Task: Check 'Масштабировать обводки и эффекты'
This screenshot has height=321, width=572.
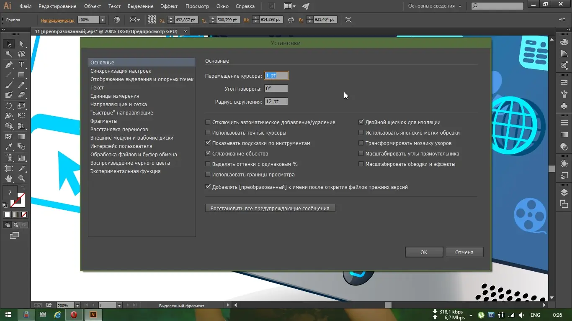Action: coord(361,164)
